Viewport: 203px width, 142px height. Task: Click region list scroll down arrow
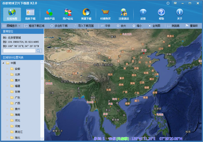point(42,139)
